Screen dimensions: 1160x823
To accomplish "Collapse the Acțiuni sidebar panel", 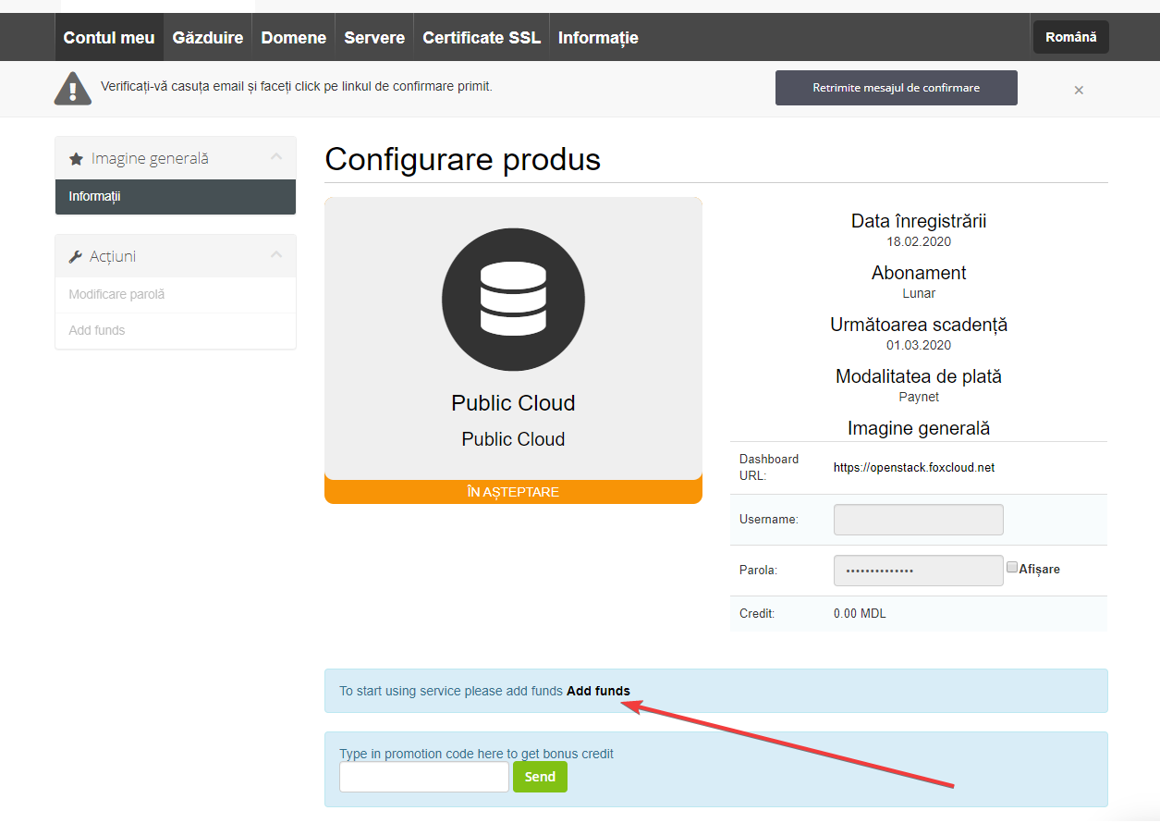I will [275, 255].
